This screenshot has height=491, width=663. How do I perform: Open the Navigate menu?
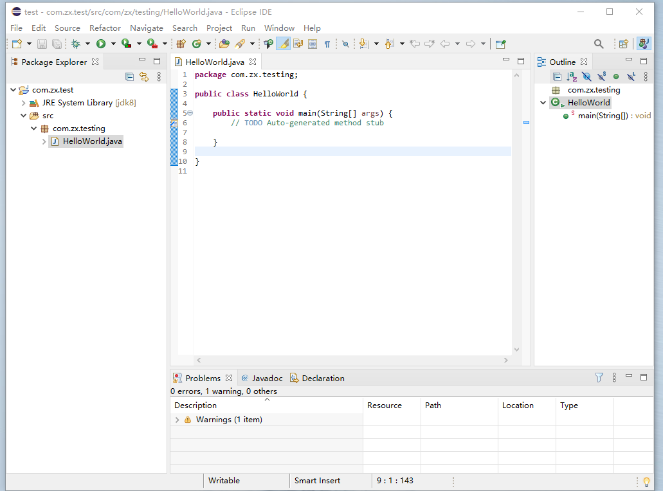(147, 28)
